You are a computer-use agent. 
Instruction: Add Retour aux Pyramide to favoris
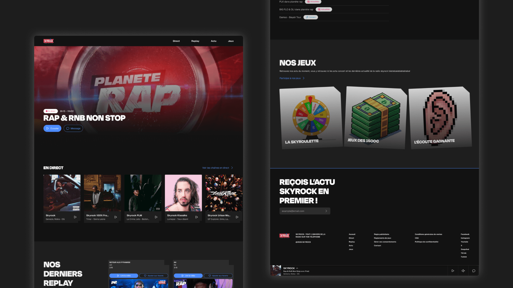point(154,276)
